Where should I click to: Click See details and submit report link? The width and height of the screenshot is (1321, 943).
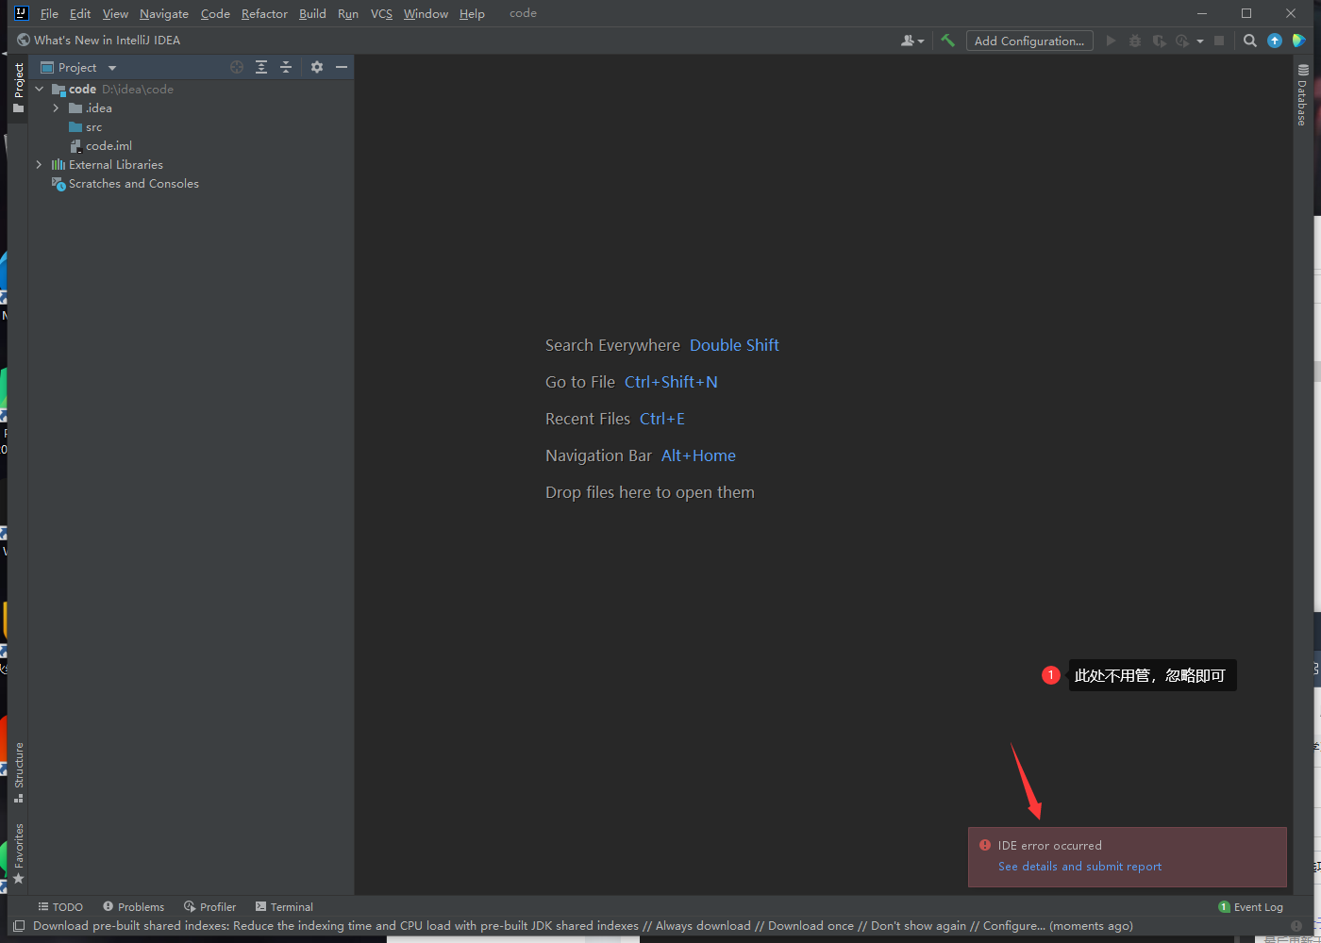1079,867
